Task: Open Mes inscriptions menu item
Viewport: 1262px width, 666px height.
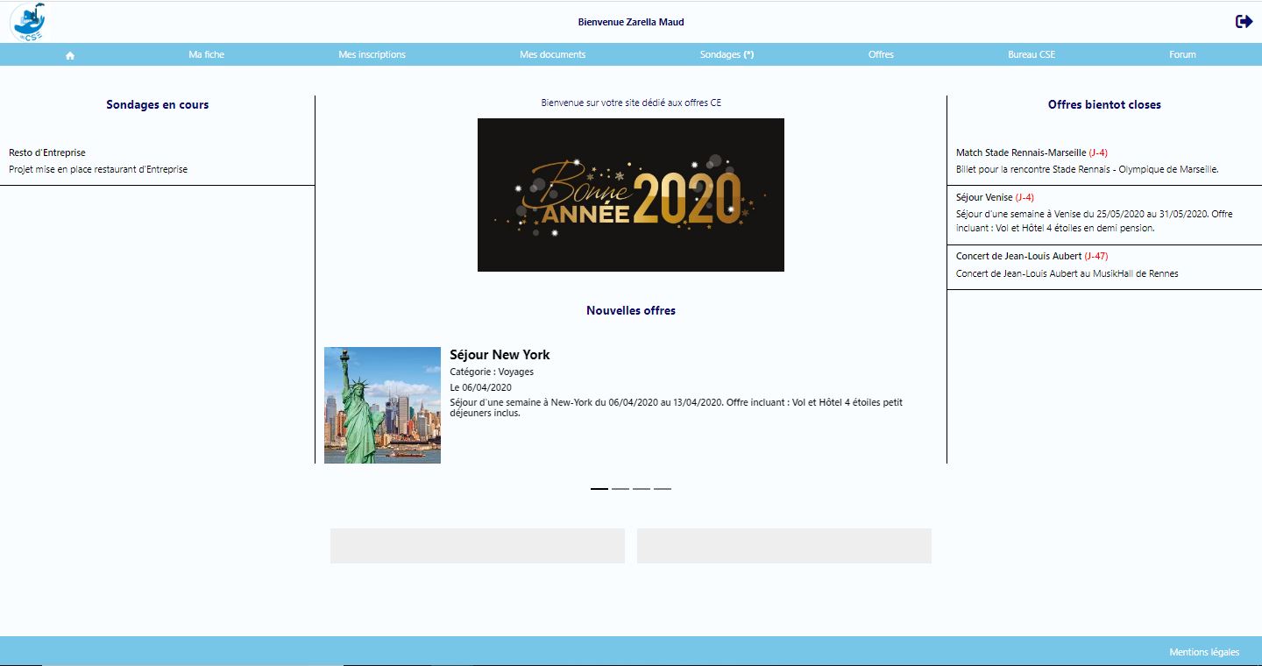Action: click(372, 54)
